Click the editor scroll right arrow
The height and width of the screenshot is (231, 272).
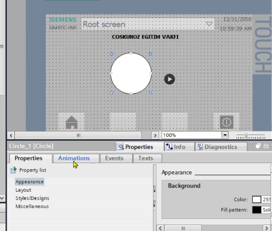[155, 135]
